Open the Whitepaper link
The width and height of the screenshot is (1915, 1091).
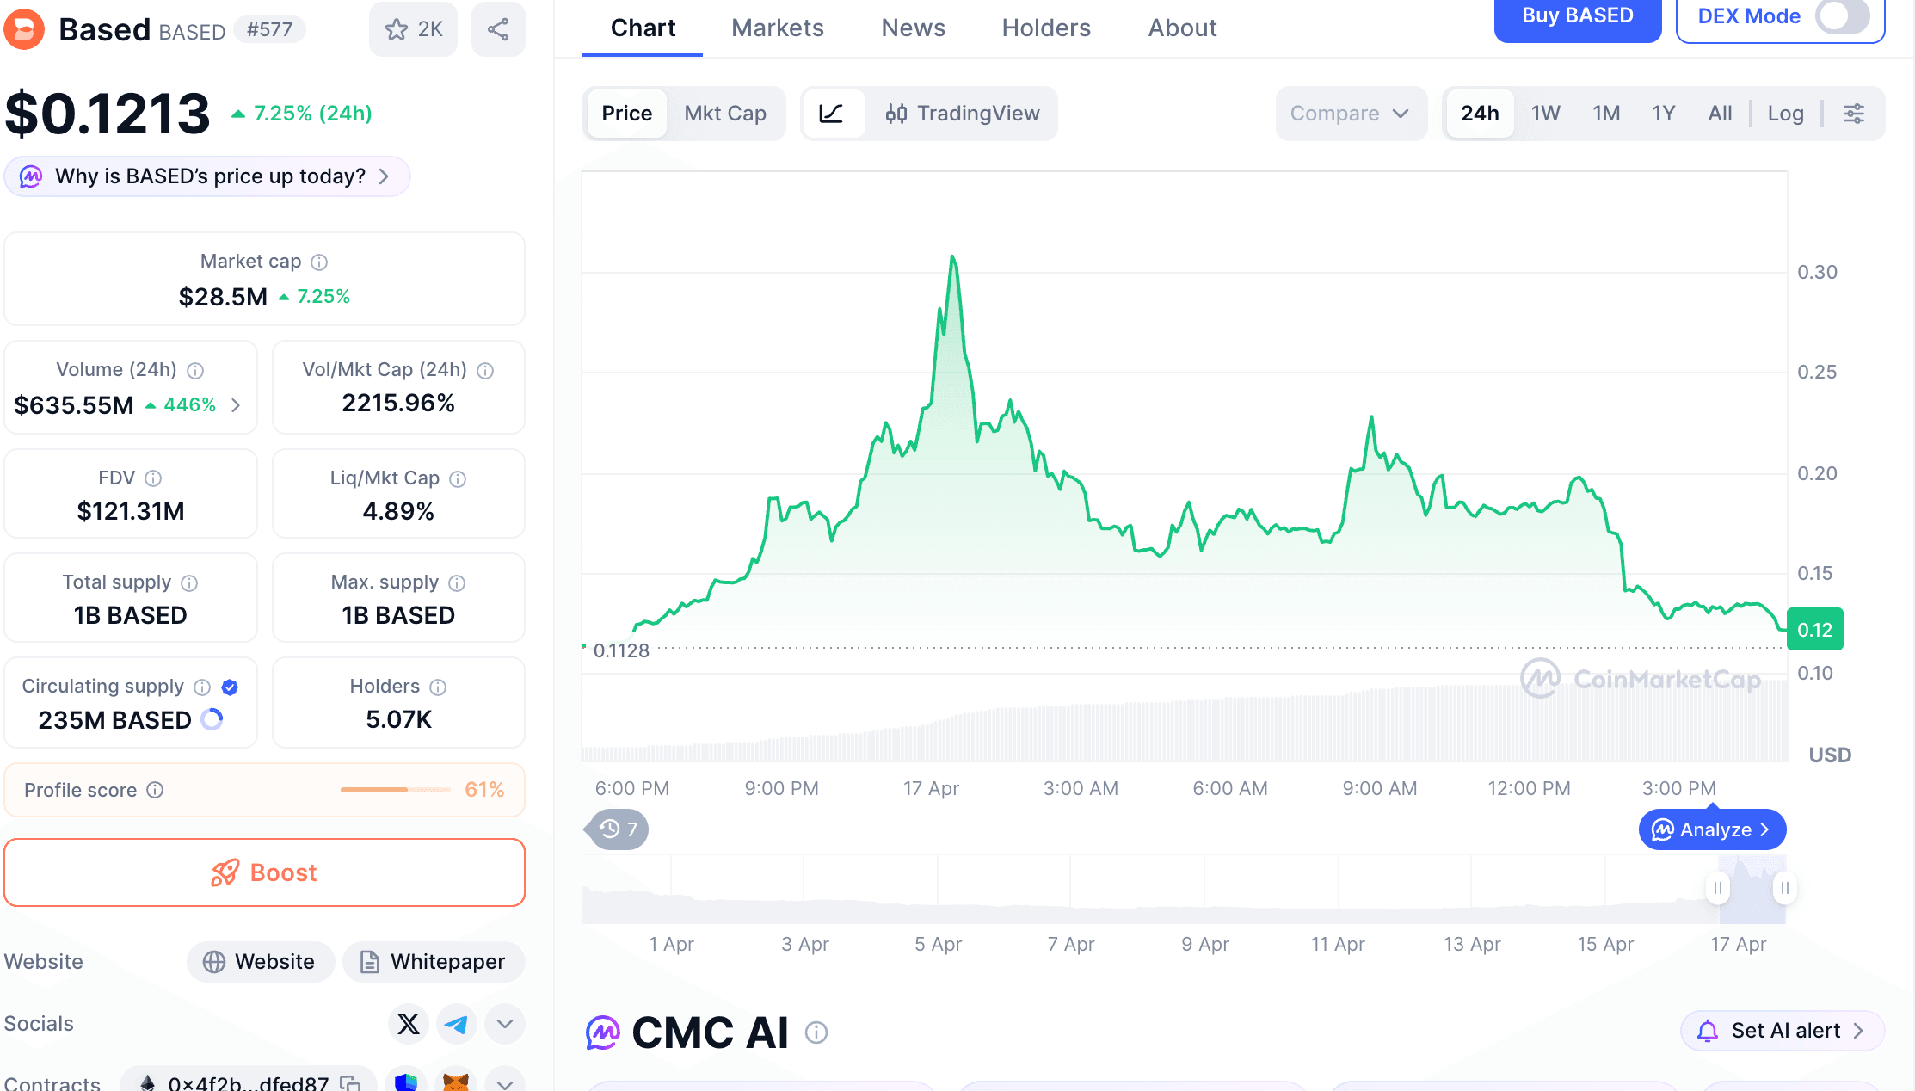(x=434, y=962)
